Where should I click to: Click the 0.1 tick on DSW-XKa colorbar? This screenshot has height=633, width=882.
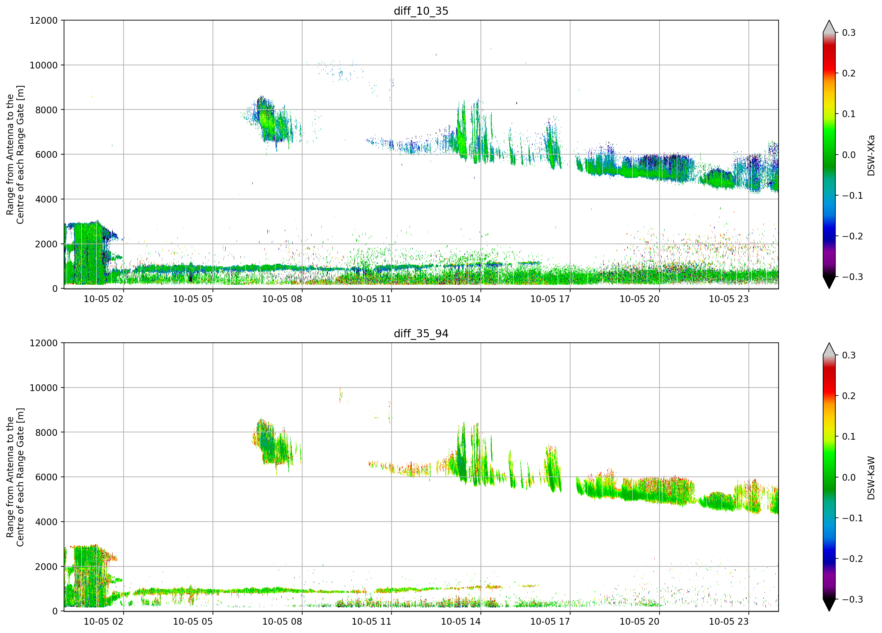point(849,114)
